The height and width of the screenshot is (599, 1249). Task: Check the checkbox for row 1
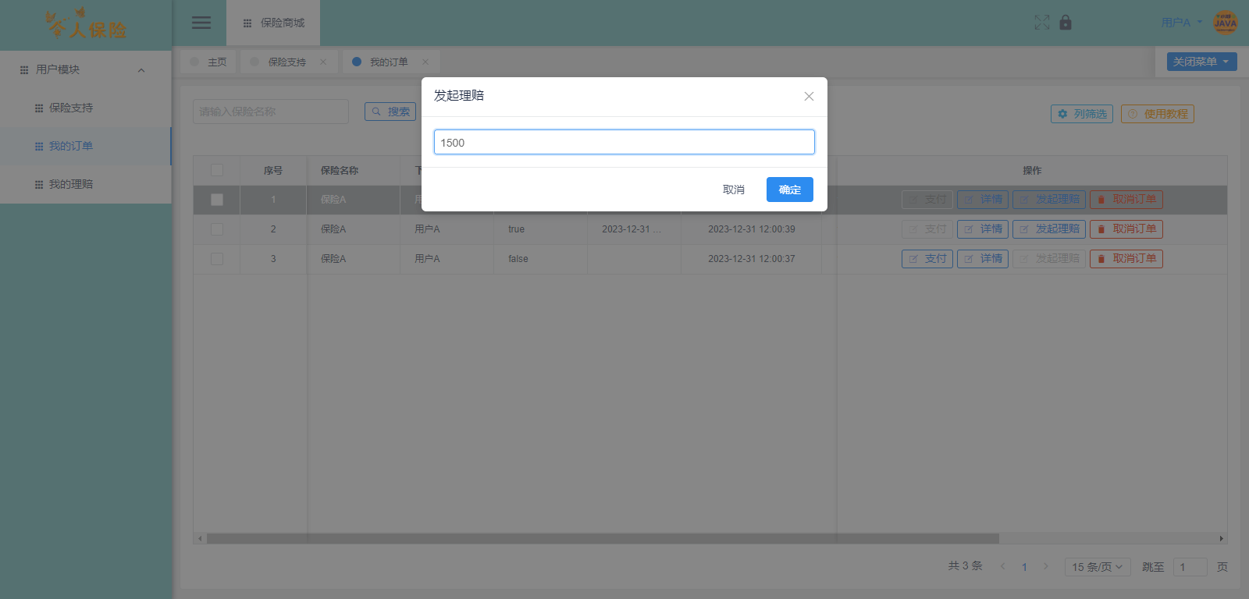click(x=217, y=200)
